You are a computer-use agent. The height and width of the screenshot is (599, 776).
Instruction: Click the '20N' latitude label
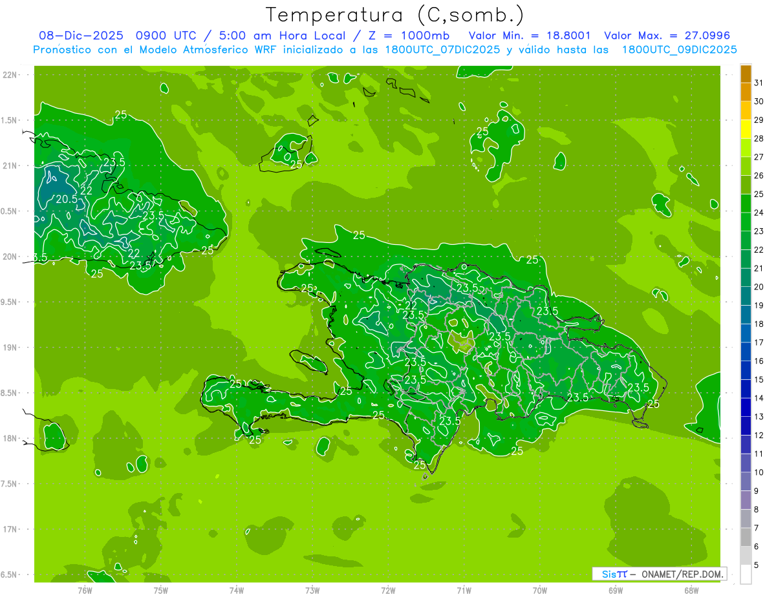tap(10, 257)
